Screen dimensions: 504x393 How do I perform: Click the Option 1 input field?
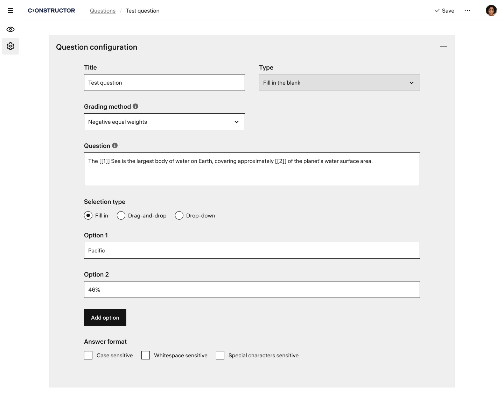(252, 250)
